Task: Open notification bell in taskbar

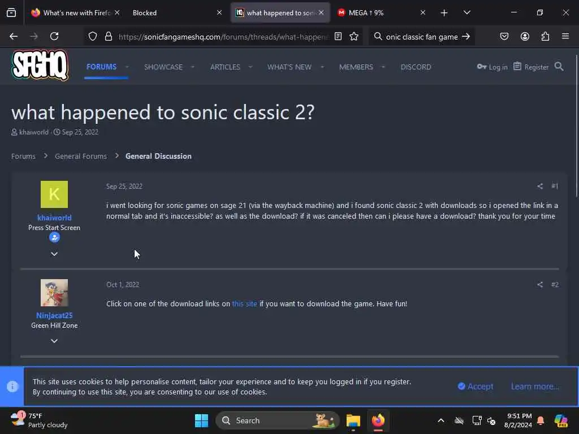Action: [x=541, y=420]
